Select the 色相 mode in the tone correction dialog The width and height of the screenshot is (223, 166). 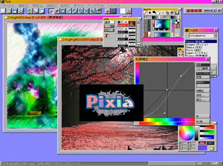point(203,77)
